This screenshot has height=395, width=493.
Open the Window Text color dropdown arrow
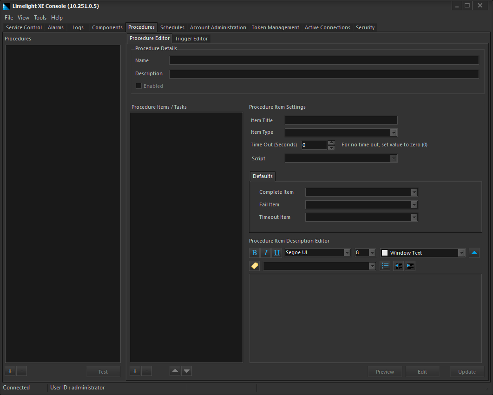coord(461,252)
